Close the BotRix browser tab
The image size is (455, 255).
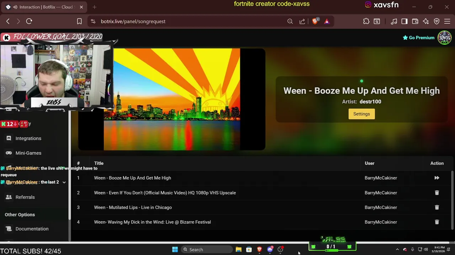(81, 7)
